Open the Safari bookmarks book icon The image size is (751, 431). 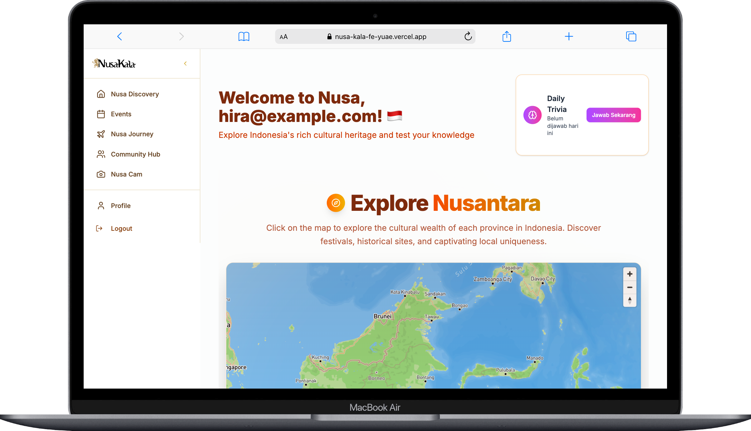(244, 36)
